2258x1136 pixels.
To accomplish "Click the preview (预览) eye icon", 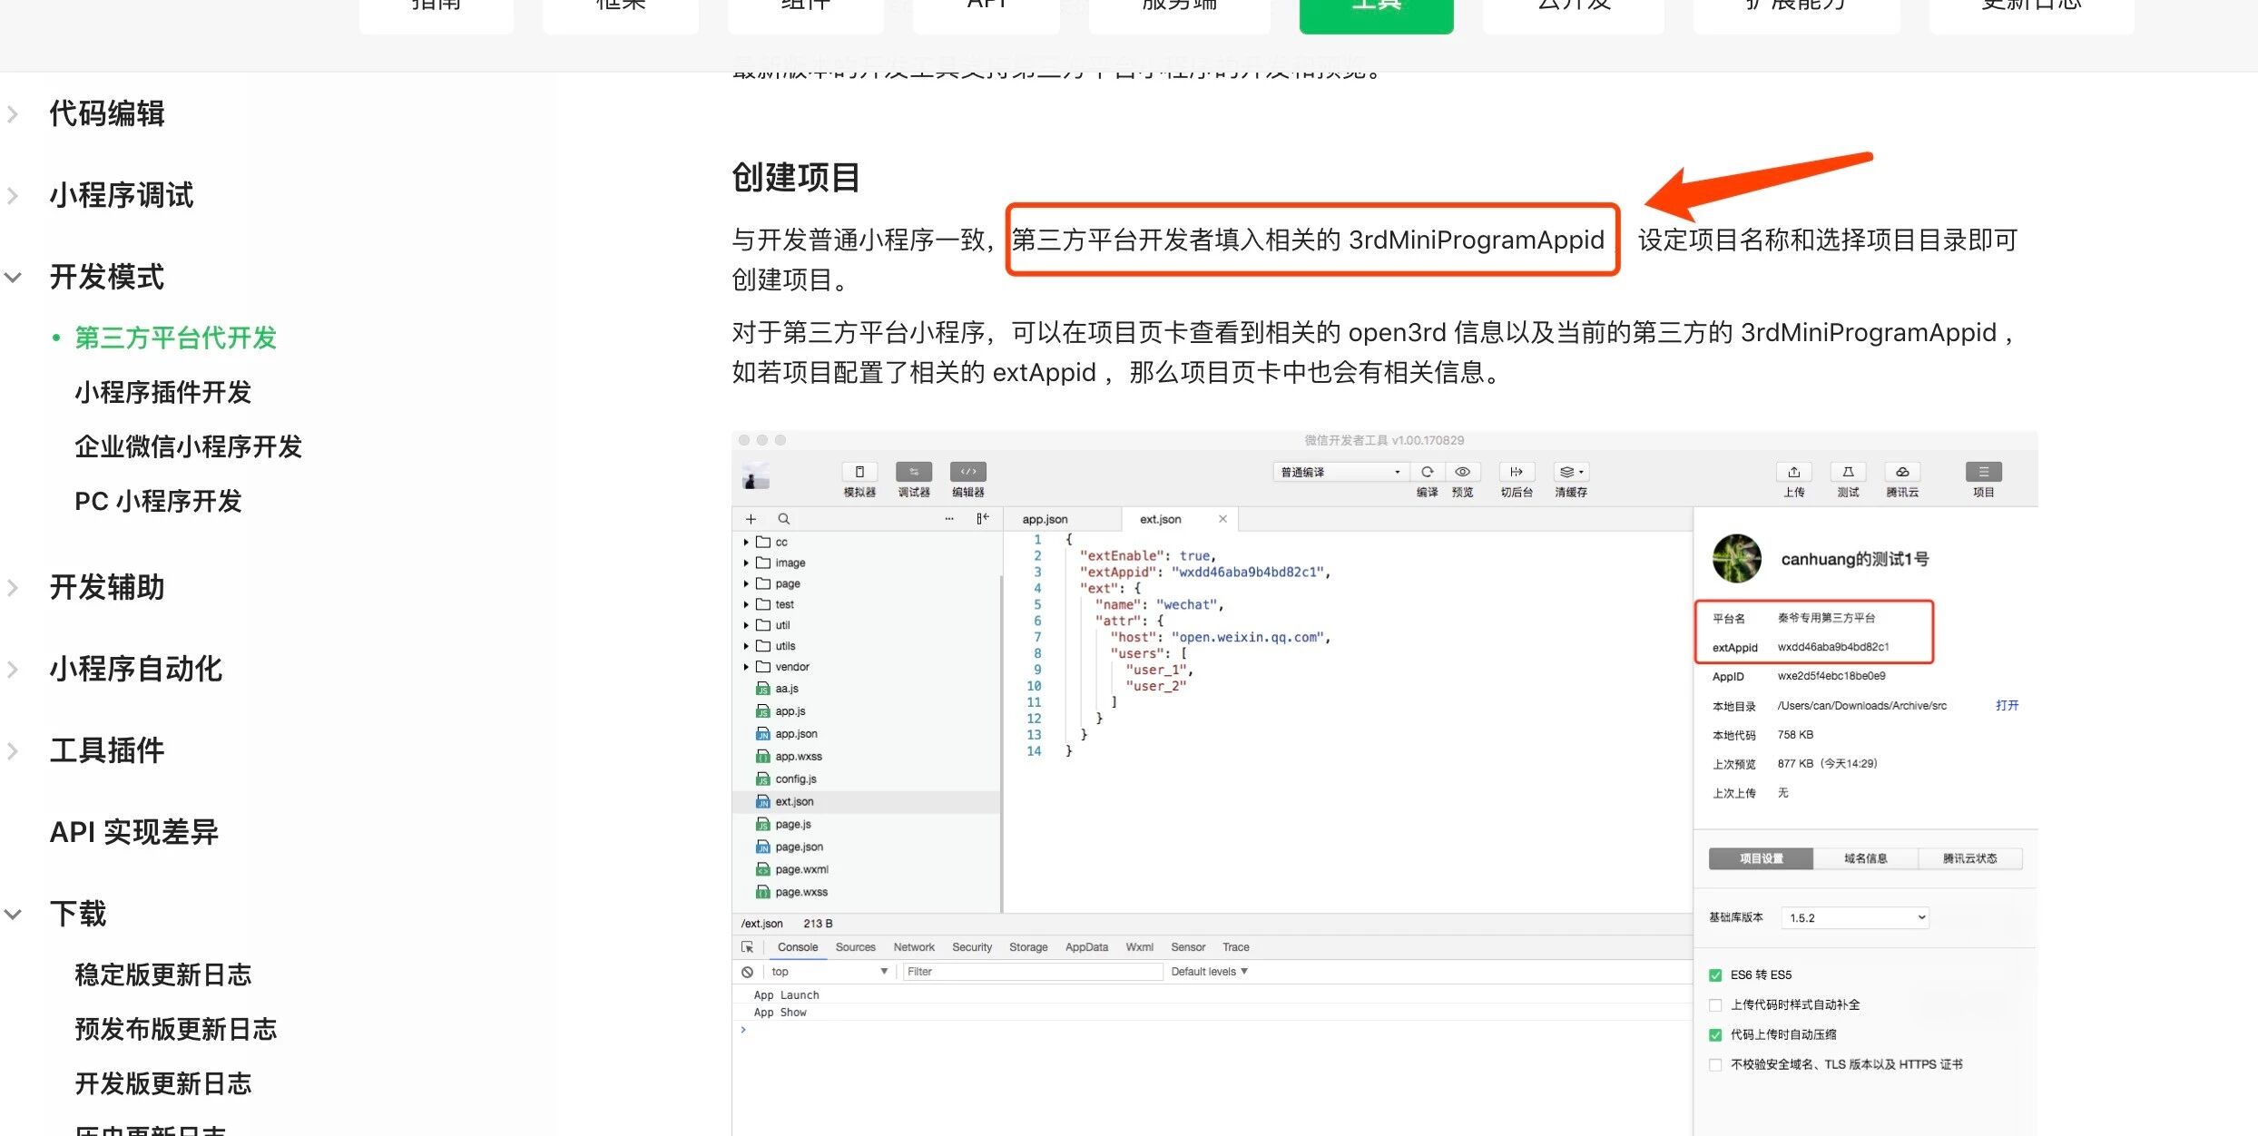I will click(1462, 472).
